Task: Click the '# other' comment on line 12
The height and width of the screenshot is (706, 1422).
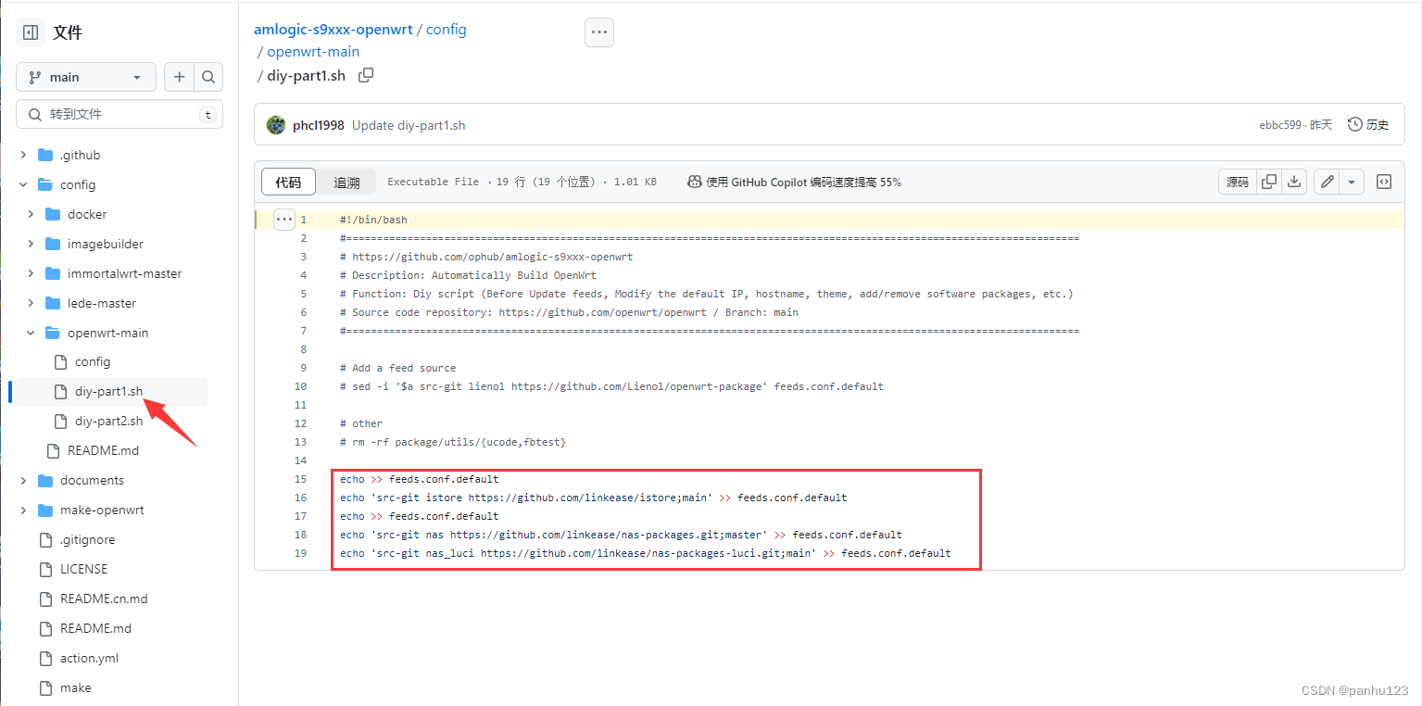Action: [x=361, y=423]
